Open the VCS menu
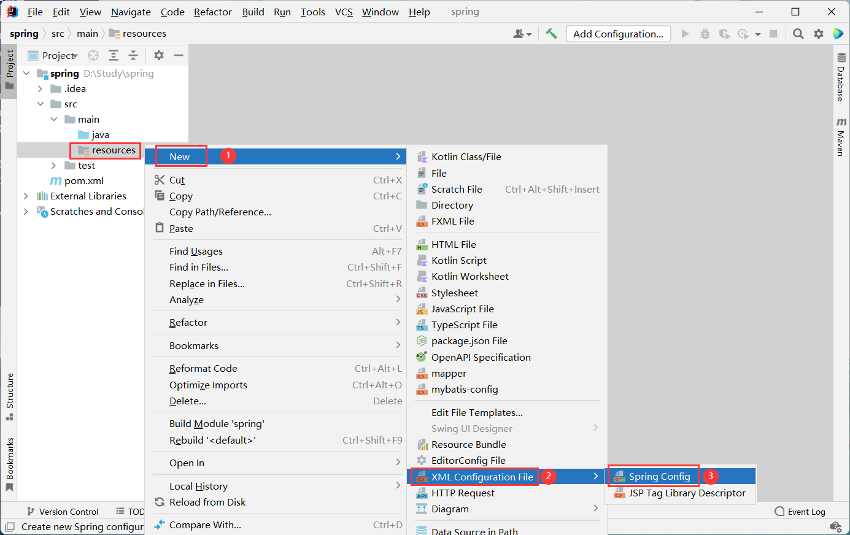The image size is (850, 535). 344,12
